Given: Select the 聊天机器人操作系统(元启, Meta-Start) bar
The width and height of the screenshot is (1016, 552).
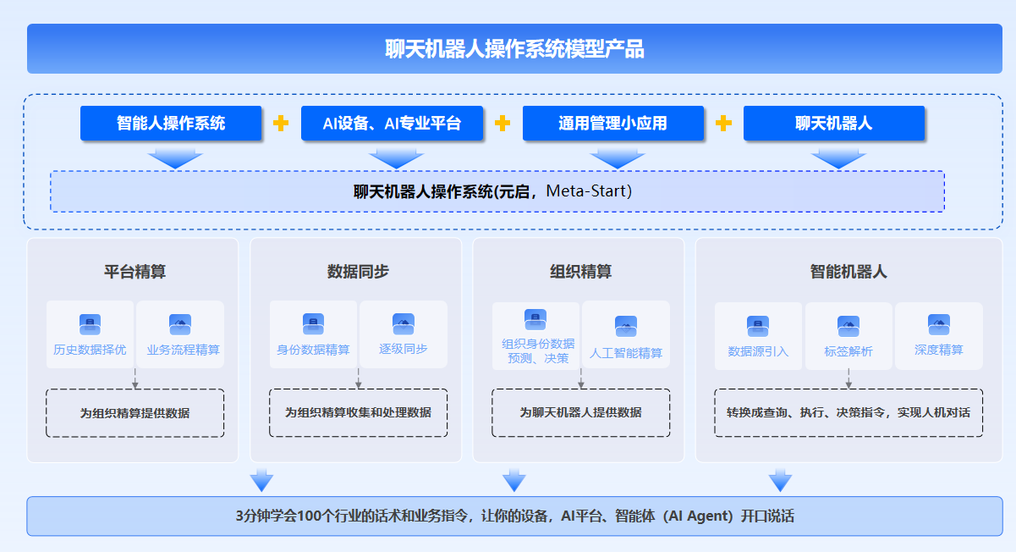Looking at the screenshot, I should pyautogui.click(x=497, y=191).
